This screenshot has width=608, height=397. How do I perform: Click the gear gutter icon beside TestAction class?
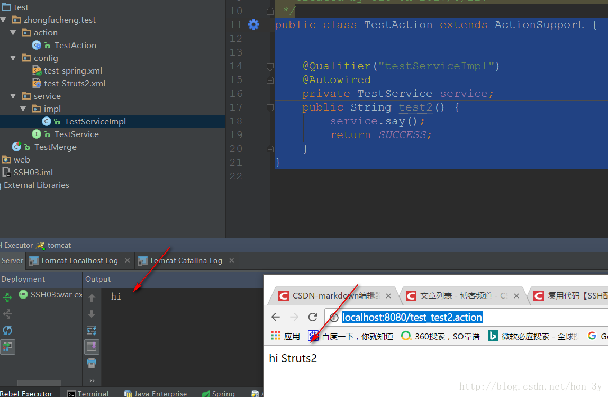(253, 25)
